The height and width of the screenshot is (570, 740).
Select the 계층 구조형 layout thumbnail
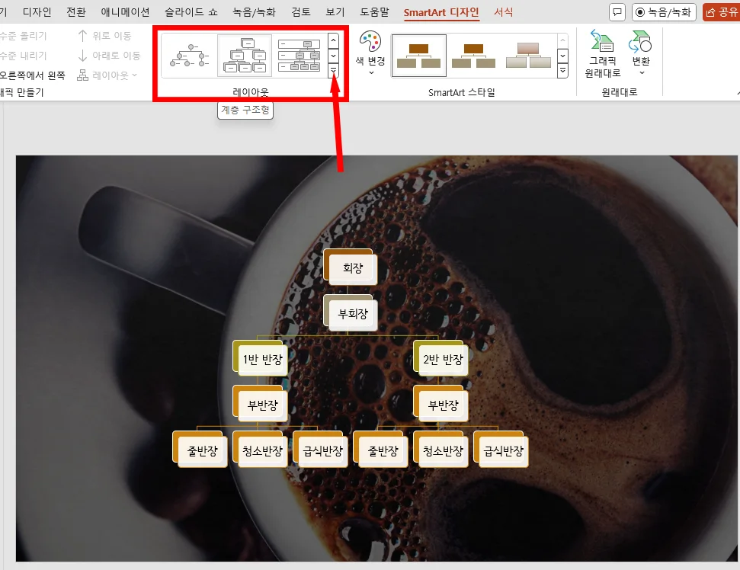click(245, 55)
